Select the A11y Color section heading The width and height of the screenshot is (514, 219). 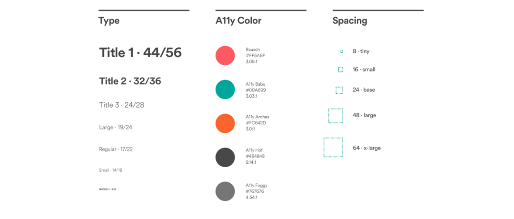tap(238, 21)
